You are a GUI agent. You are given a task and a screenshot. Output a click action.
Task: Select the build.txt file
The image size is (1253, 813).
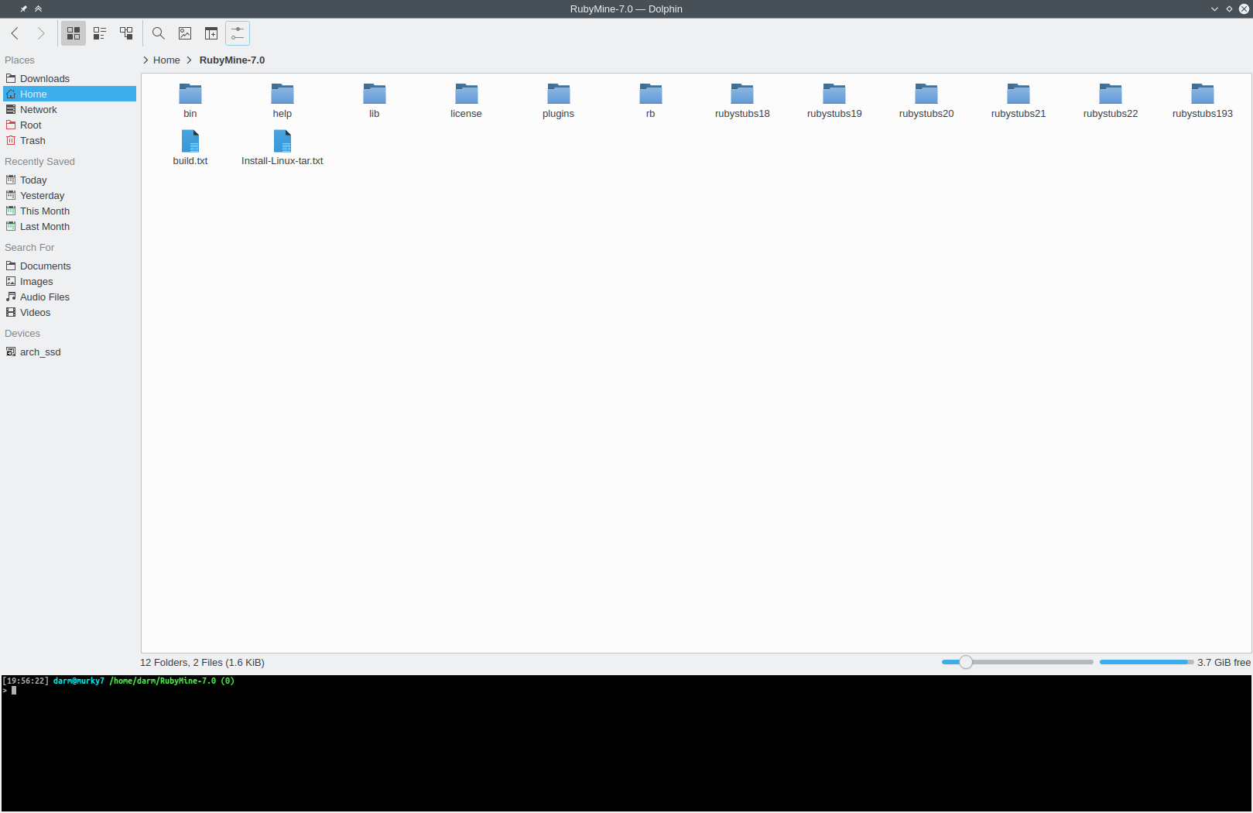point(190,148)
